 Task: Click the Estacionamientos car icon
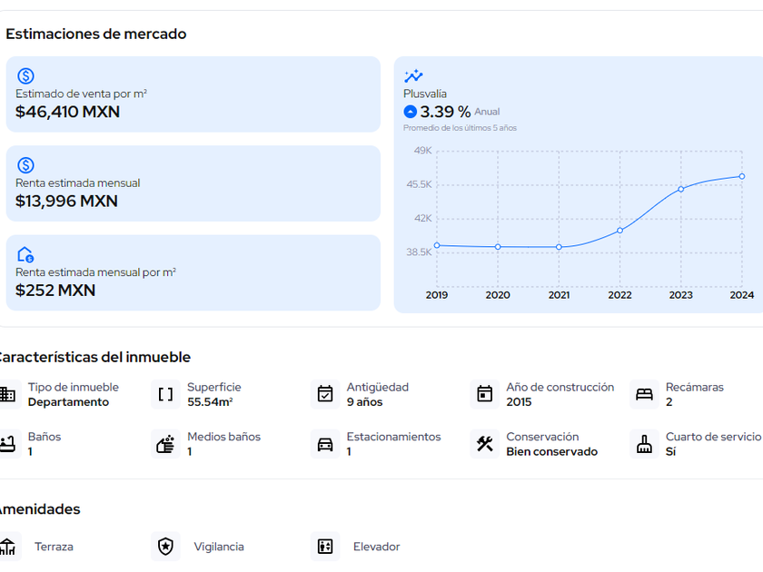point(325,444)
